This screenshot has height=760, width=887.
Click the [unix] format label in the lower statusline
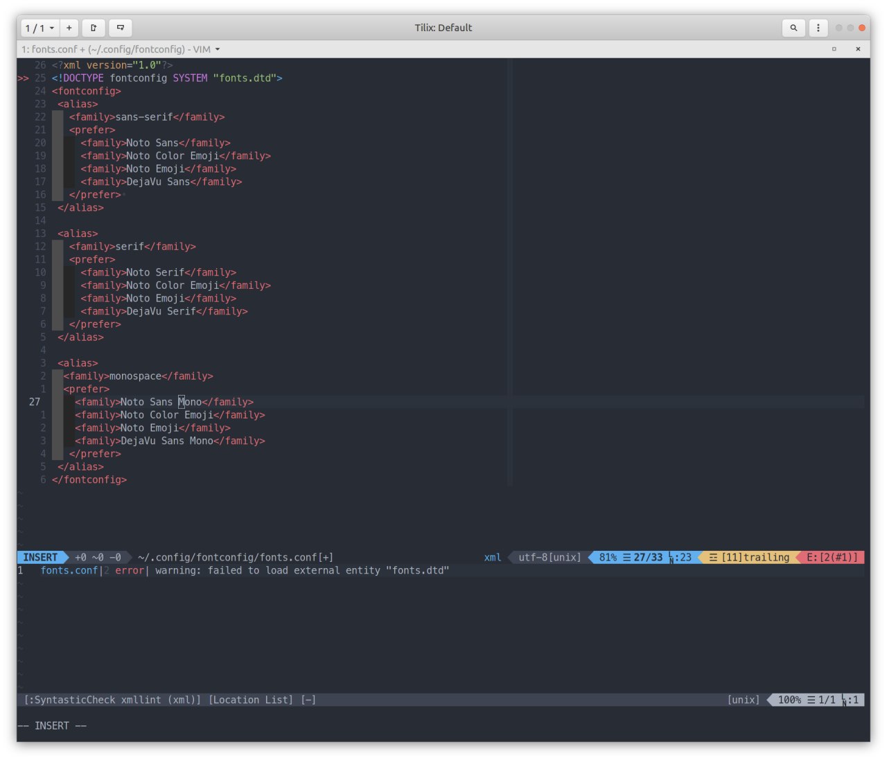(x=744, y=700)
